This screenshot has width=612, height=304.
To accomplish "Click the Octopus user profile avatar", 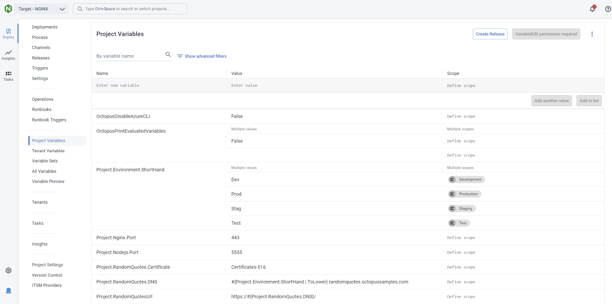I will 8,291.
